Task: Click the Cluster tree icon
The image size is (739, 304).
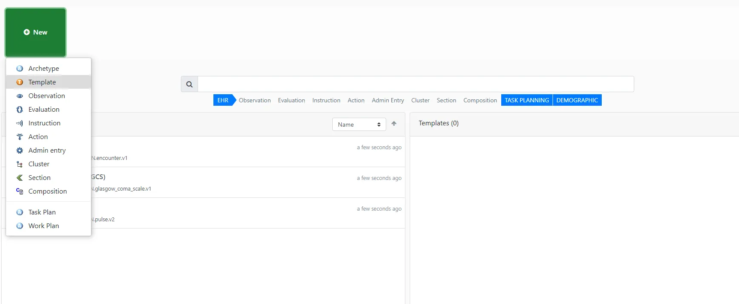Action: pyautogui.click(x=20, y=164)
